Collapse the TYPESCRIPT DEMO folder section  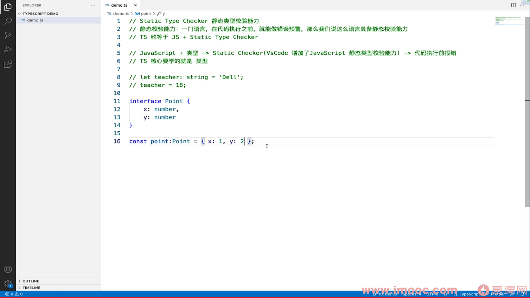[x=38, y=14]
